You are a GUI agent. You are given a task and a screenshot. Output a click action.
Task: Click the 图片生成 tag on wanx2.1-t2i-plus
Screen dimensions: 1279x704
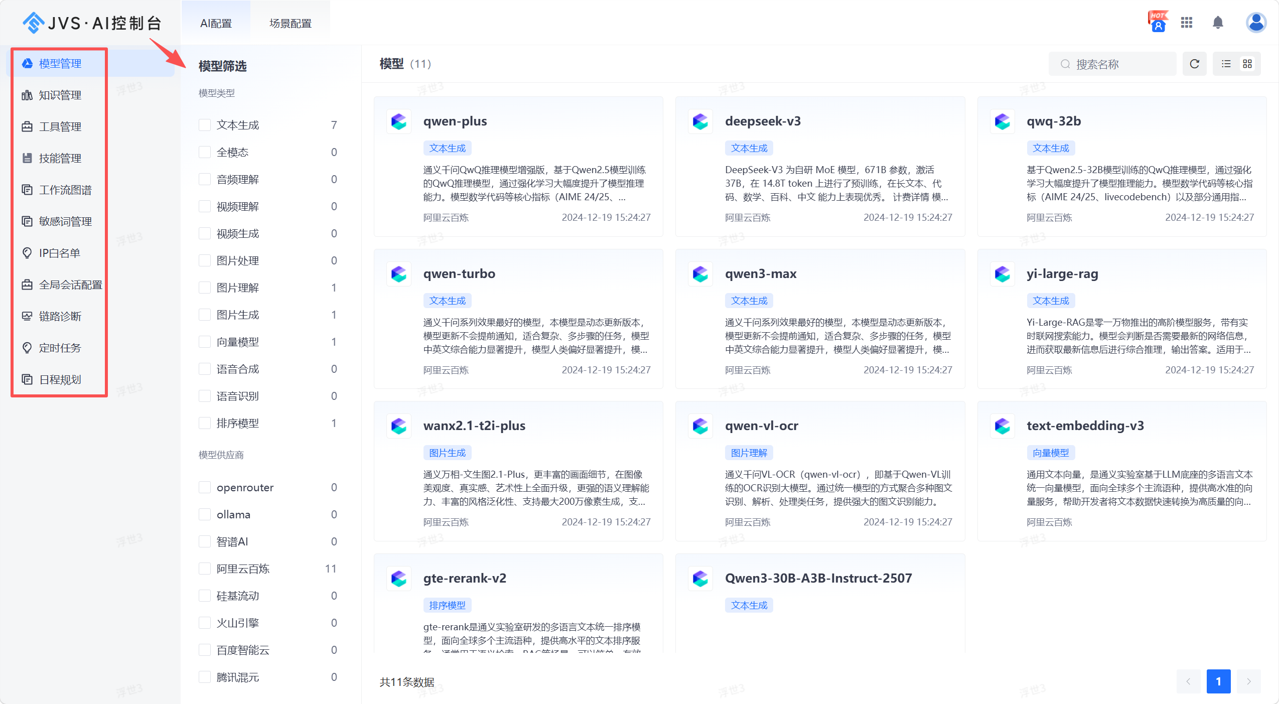[447, 453]
